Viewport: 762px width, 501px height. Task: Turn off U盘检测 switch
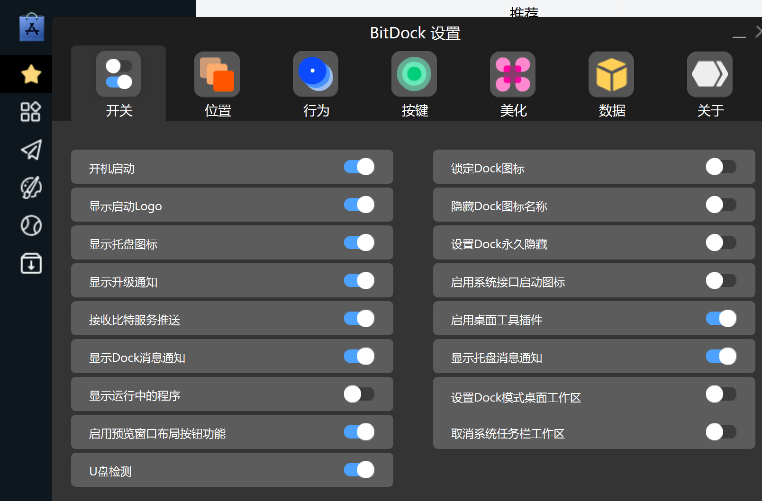pos(359,470)
